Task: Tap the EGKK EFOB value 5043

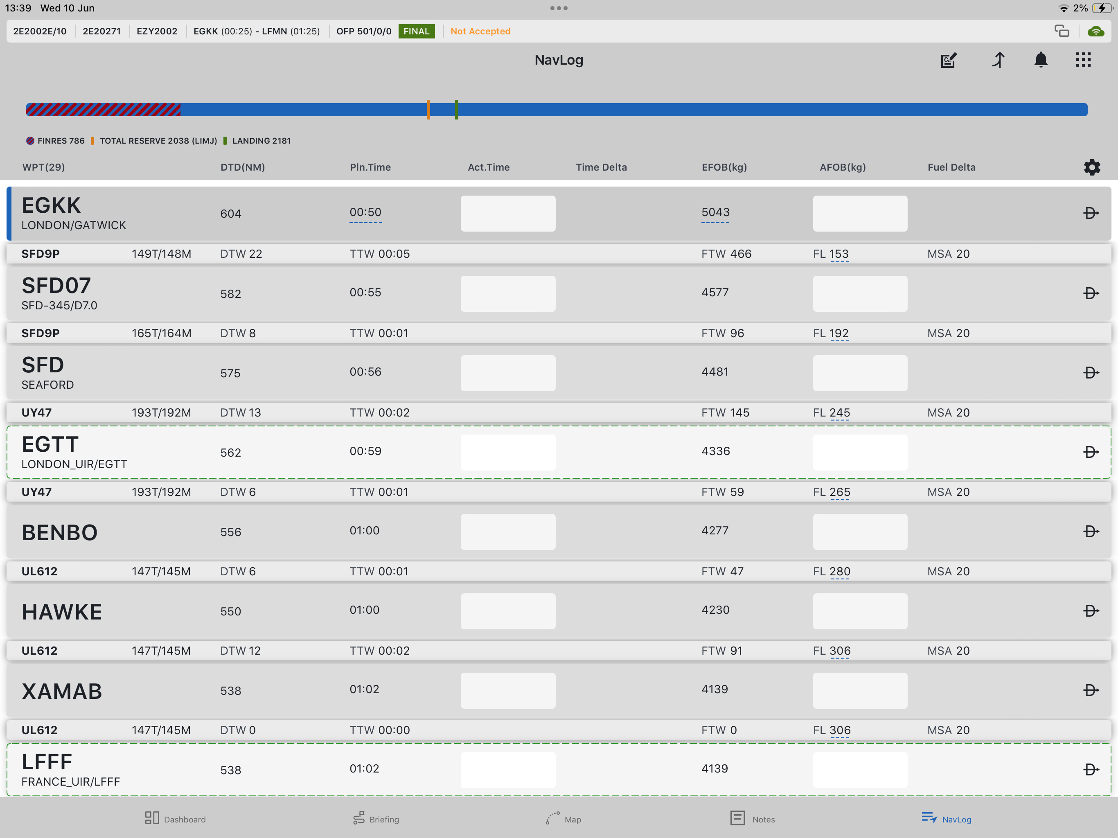Action: (x=715, y=212)
